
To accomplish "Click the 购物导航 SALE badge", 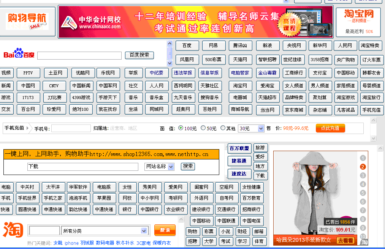I will click(26, 22).
